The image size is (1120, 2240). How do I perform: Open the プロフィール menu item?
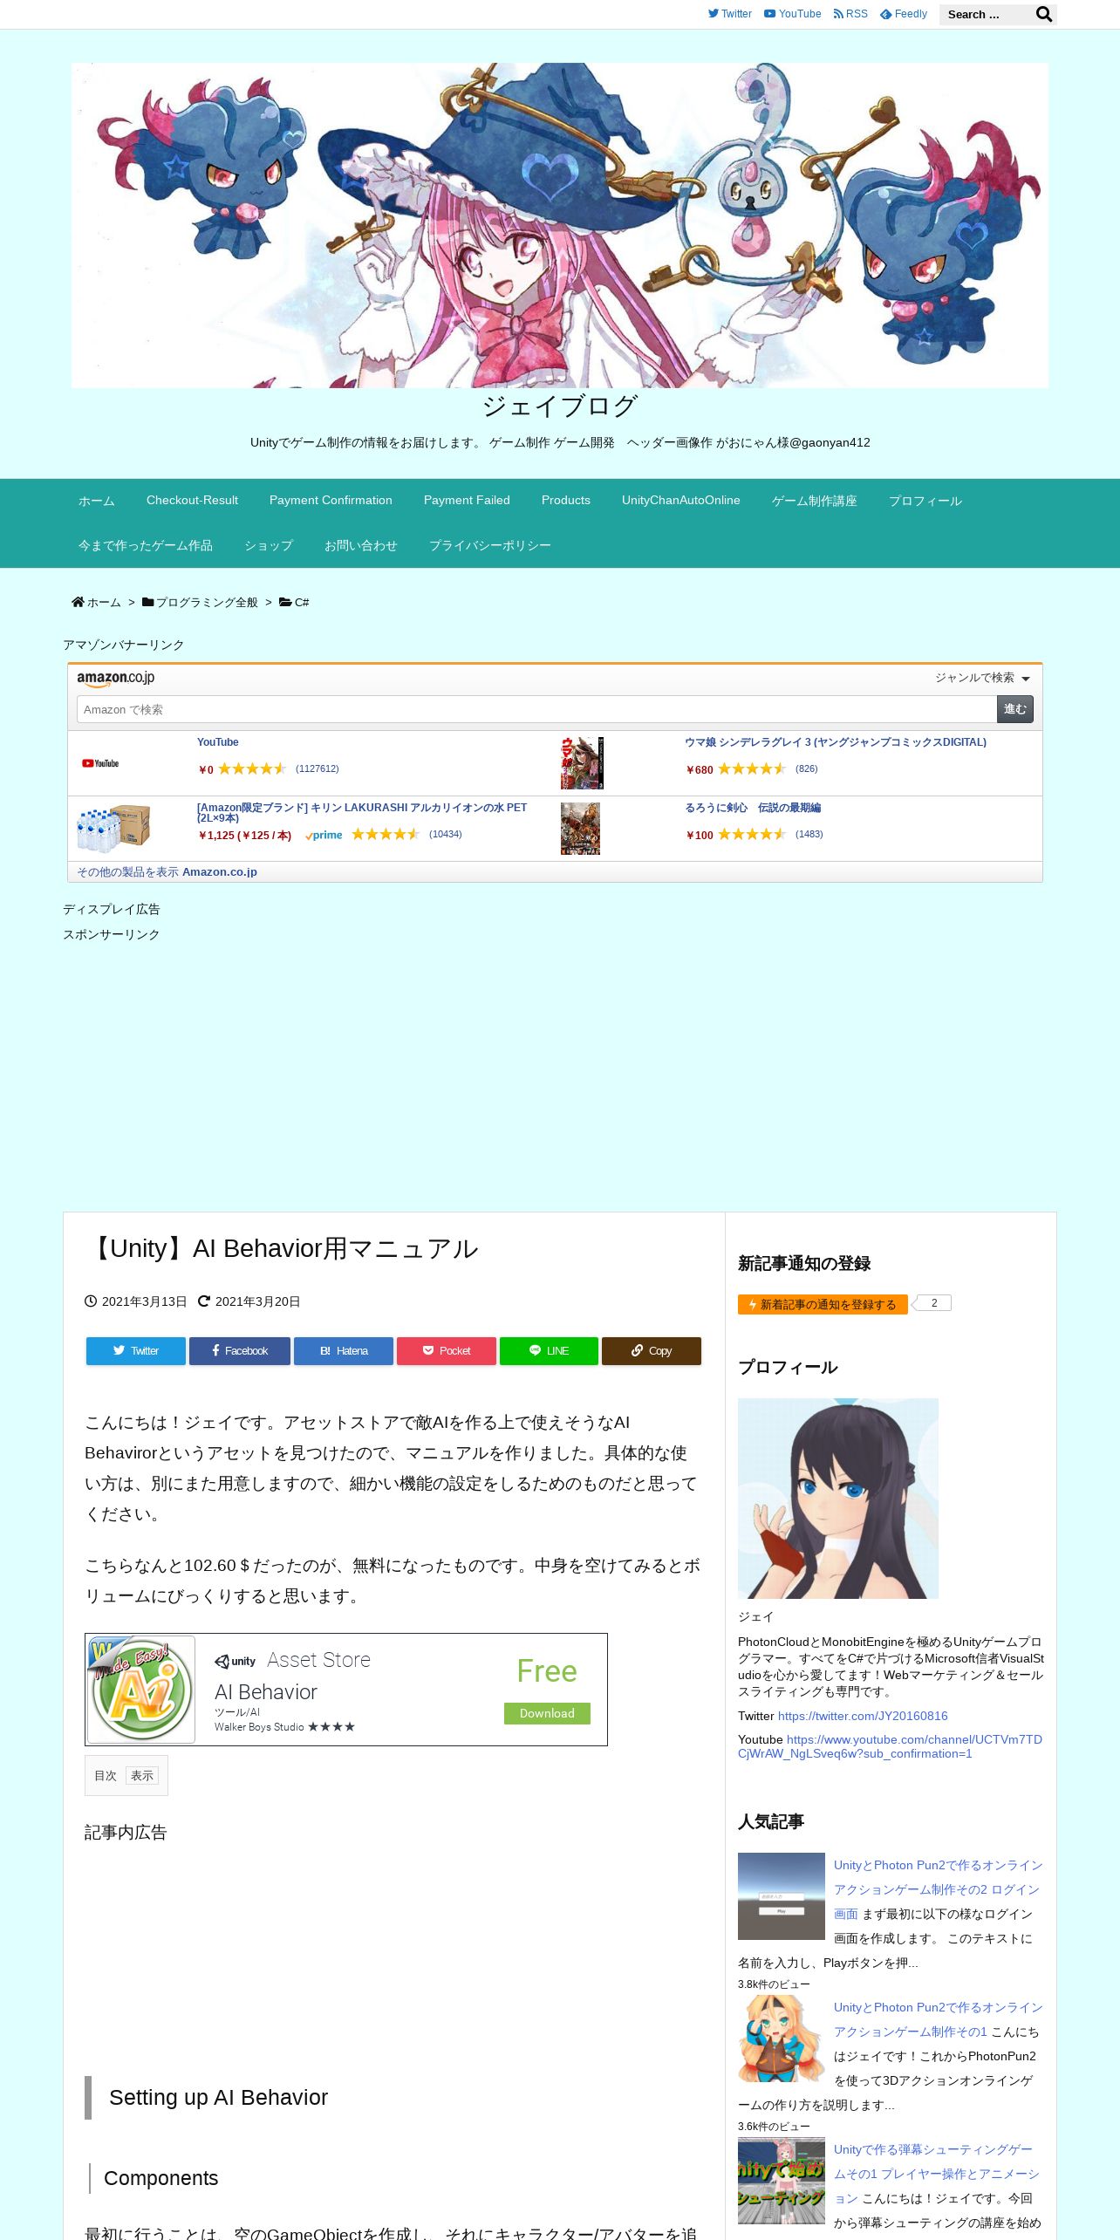pos(925,501)
